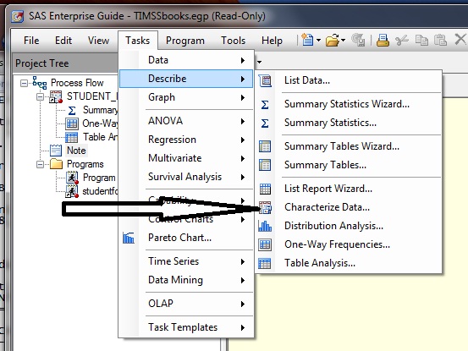Click the SAS Enterprise Guide title icon

pyautogui.click(x=18, y=16)
